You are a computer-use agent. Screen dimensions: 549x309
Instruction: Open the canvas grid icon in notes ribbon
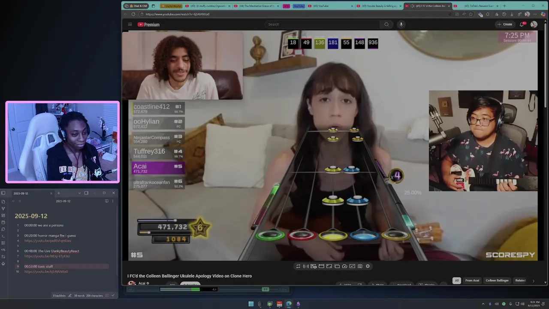[x=3, y=215]
